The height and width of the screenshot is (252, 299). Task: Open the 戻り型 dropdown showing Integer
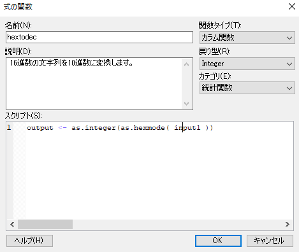pos(247,64)
